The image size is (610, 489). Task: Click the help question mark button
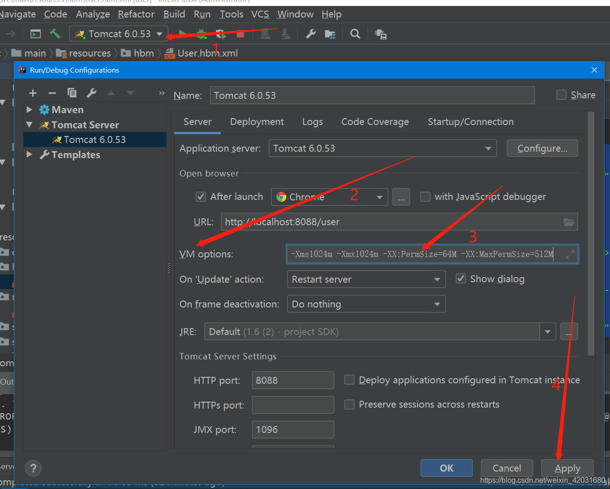33,468
